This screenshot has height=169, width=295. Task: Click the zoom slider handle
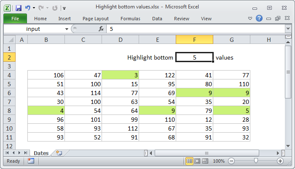click(x=255, y=161)
